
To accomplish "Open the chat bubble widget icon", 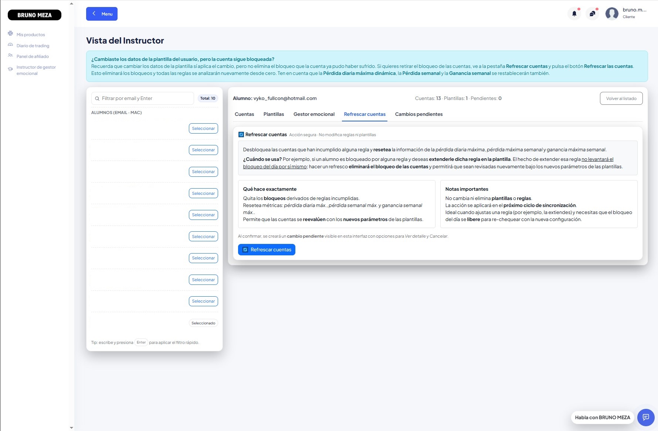I will click(645, 417).
